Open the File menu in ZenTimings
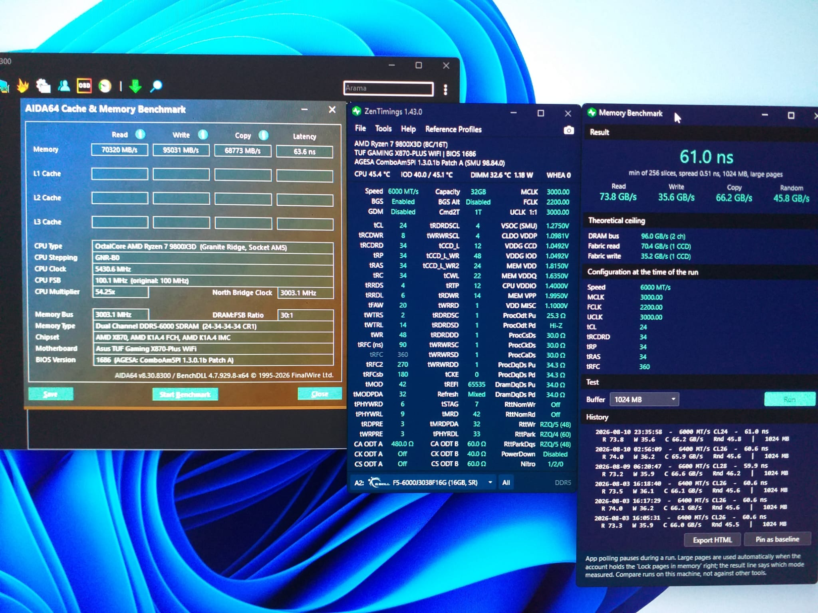The image size is (818, 613). click(x=360, y=128)
